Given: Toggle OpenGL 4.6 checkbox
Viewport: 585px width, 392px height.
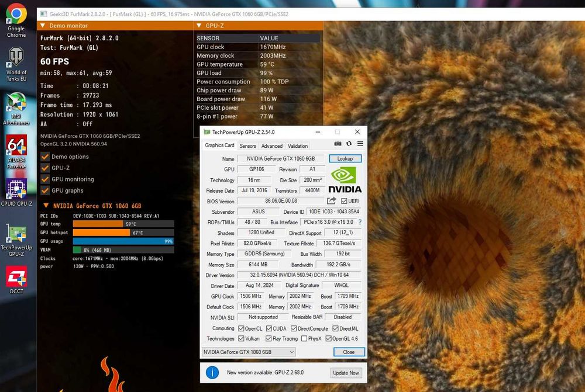Looking at the screenshot, I should (x=328, y=339).
